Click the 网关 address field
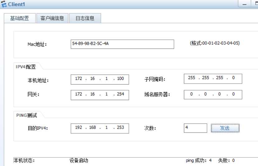Viewport: 258px width, 166px height. click(x=100, y=95)
